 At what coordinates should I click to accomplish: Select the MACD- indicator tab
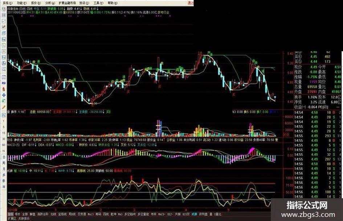click(x=162, y=214)
